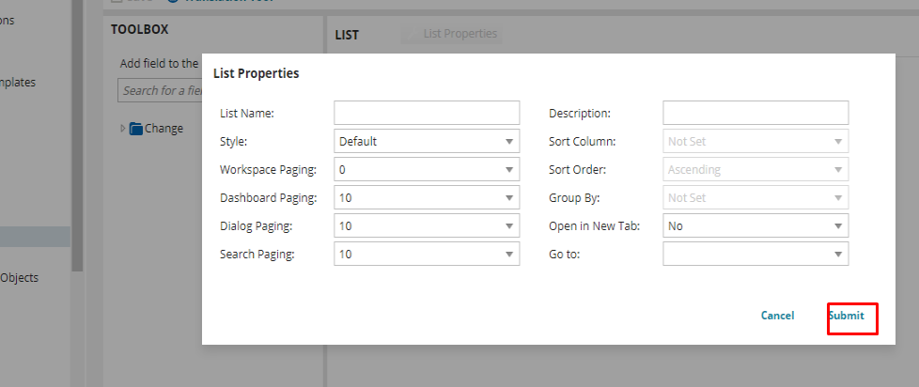Viewport: 919px width, 387px height.
Task: Select the Objects item in the sidebar
Action: point(19,278)
